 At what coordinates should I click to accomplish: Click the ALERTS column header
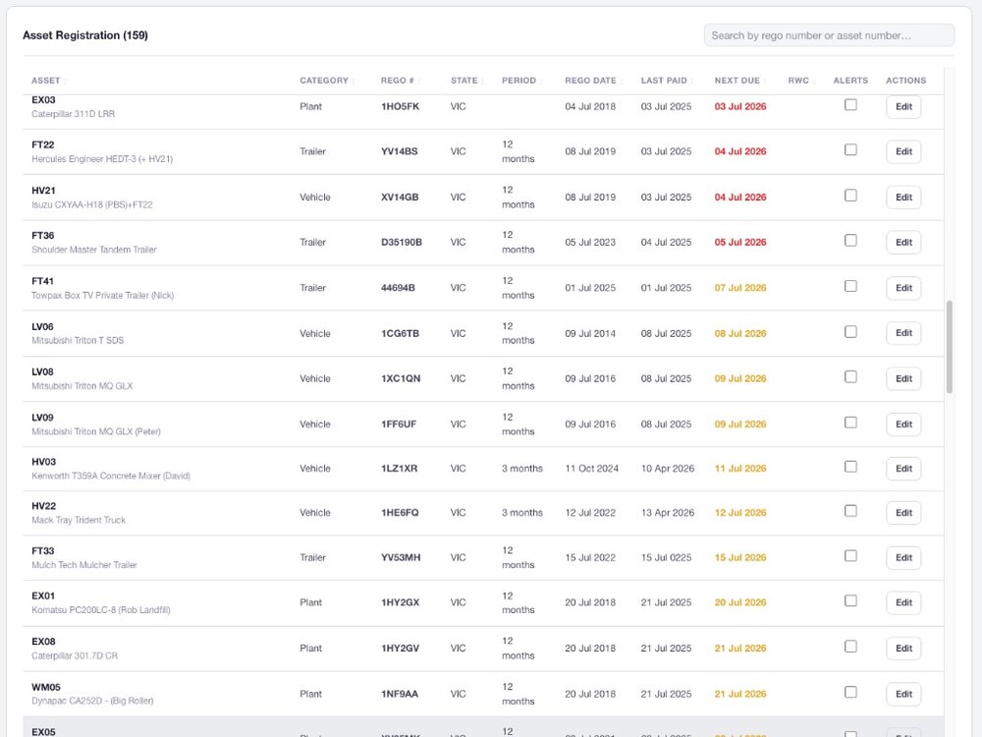point(850,81)
